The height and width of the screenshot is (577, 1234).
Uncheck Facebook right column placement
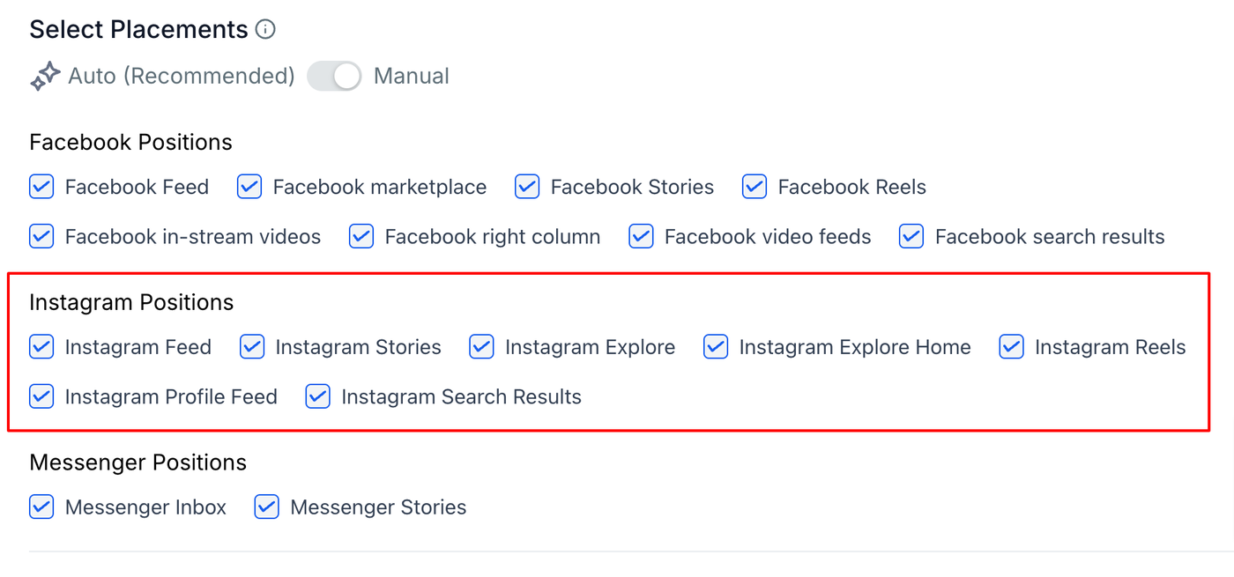click(x=361, y=237)
